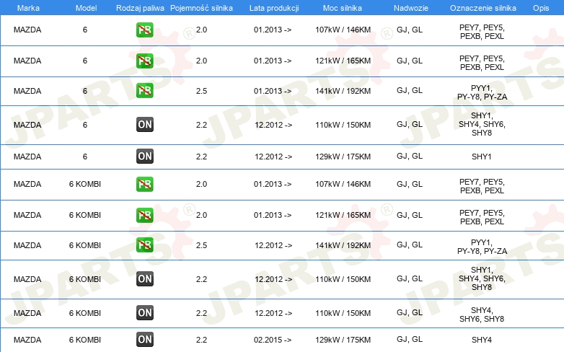The width and height of the screenshot is (564, 352).
Task: Click the Nadwozie column header
Action: click(411, 8)
